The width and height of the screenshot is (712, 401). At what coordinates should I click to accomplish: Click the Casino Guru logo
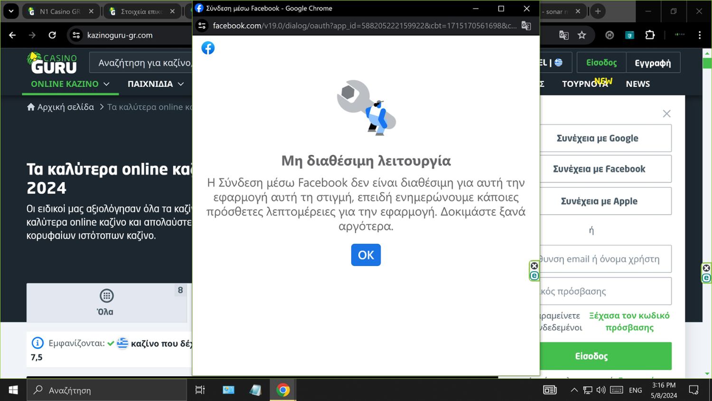(x=52, y=63)
